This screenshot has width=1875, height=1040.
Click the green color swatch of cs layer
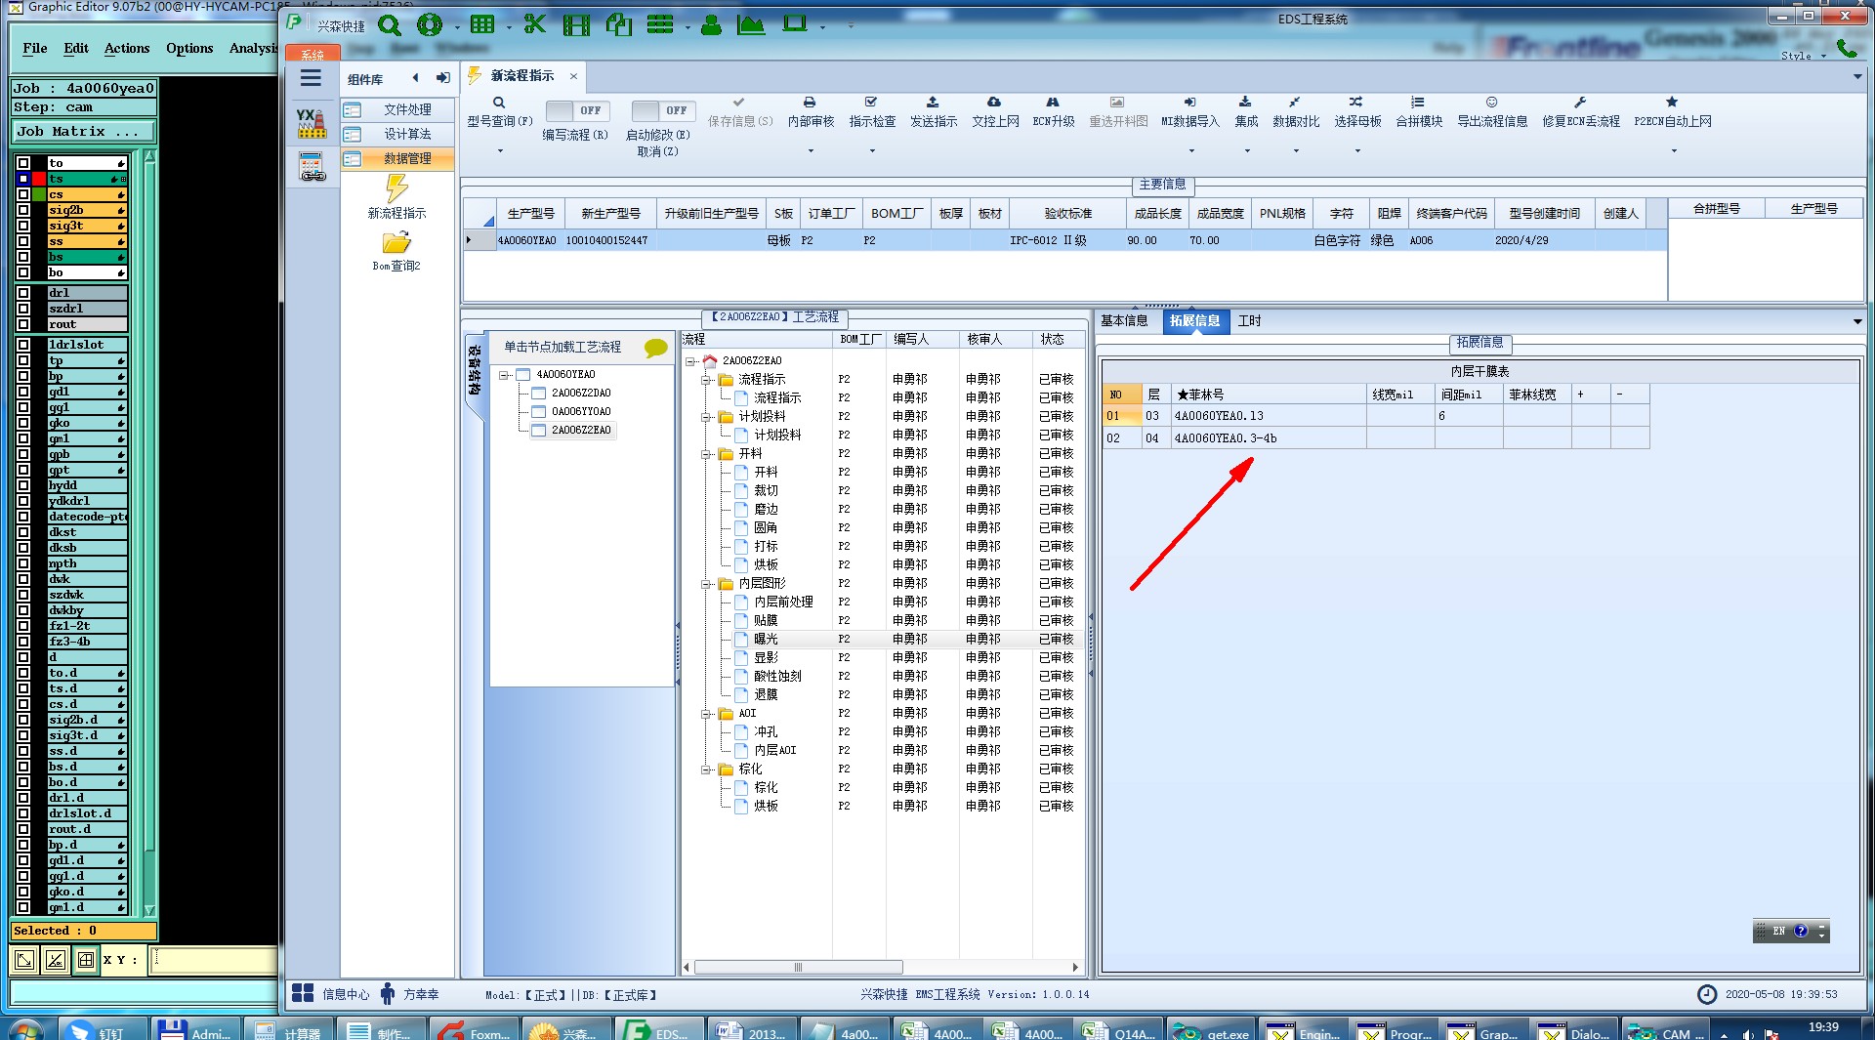(x=39, y=194)
